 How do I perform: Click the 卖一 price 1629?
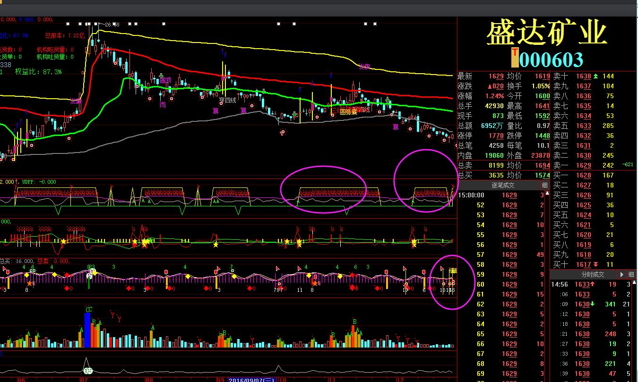click(x=584, y=165)
